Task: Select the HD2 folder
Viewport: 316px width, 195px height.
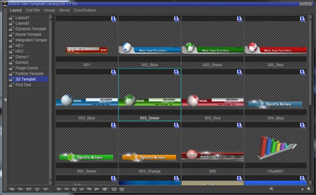Action: (x=28, y=51)
